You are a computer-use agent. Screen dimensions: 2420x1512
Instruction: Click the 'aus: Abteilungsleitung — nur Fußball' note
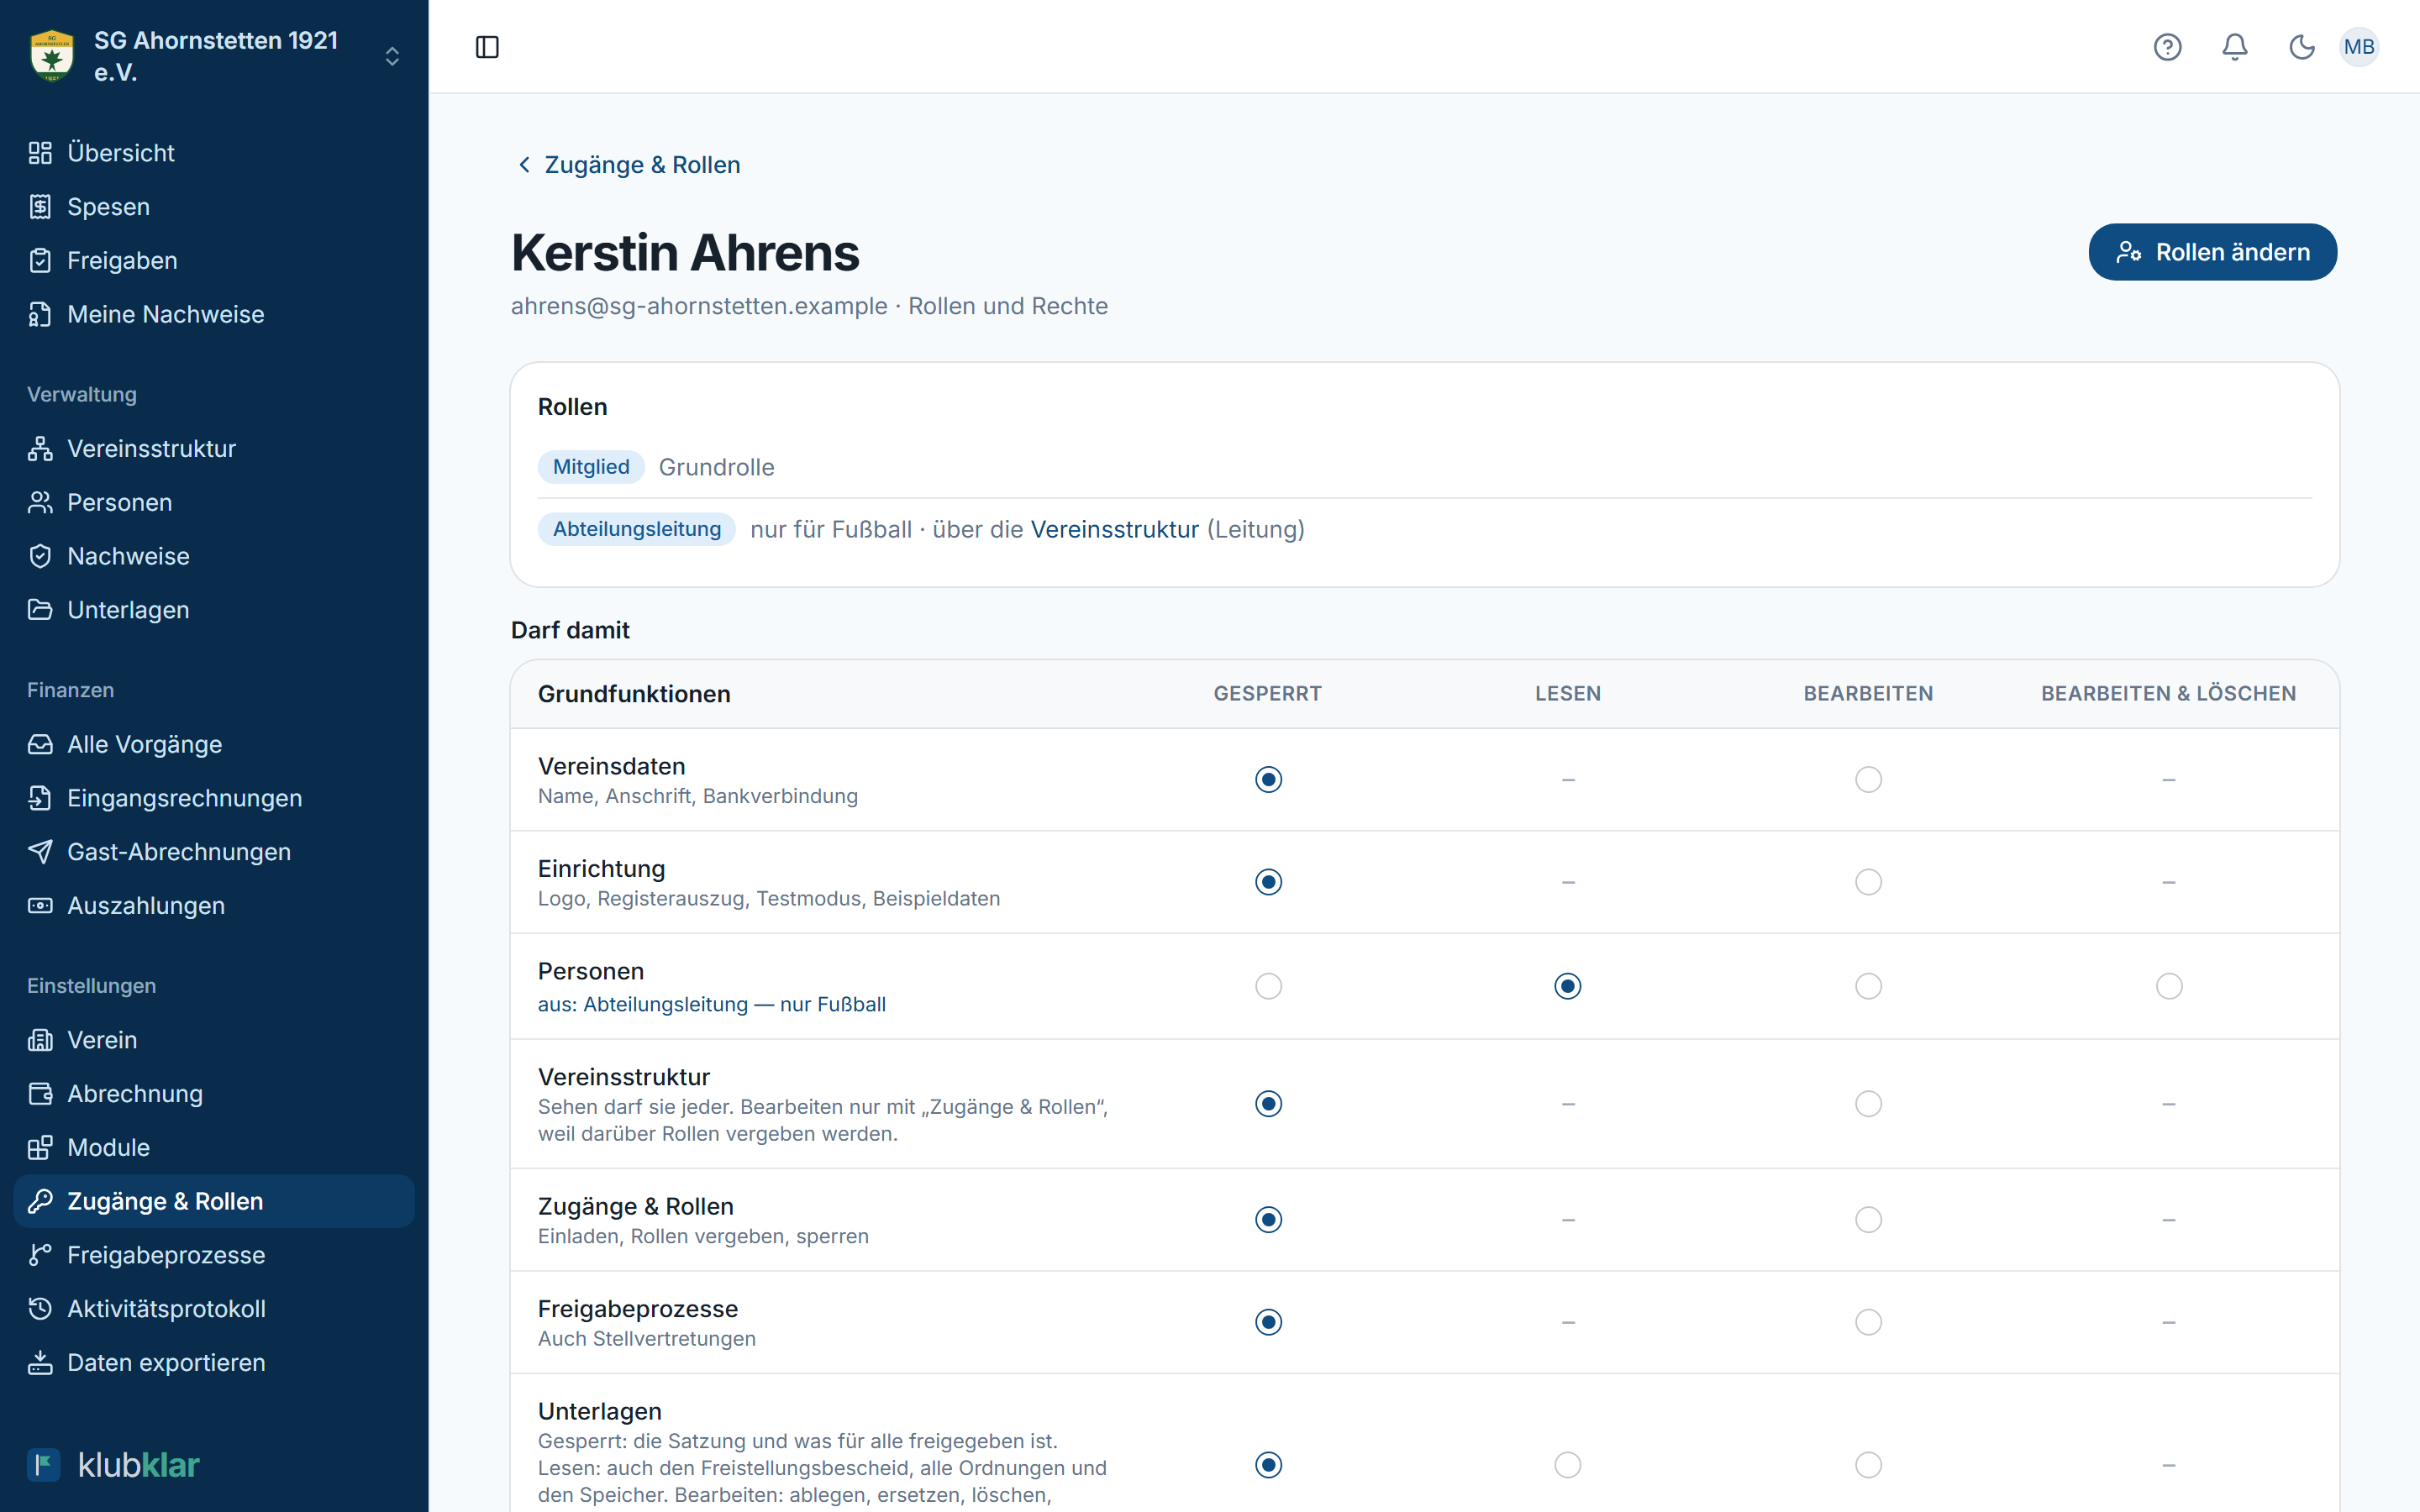point(712,1004)
